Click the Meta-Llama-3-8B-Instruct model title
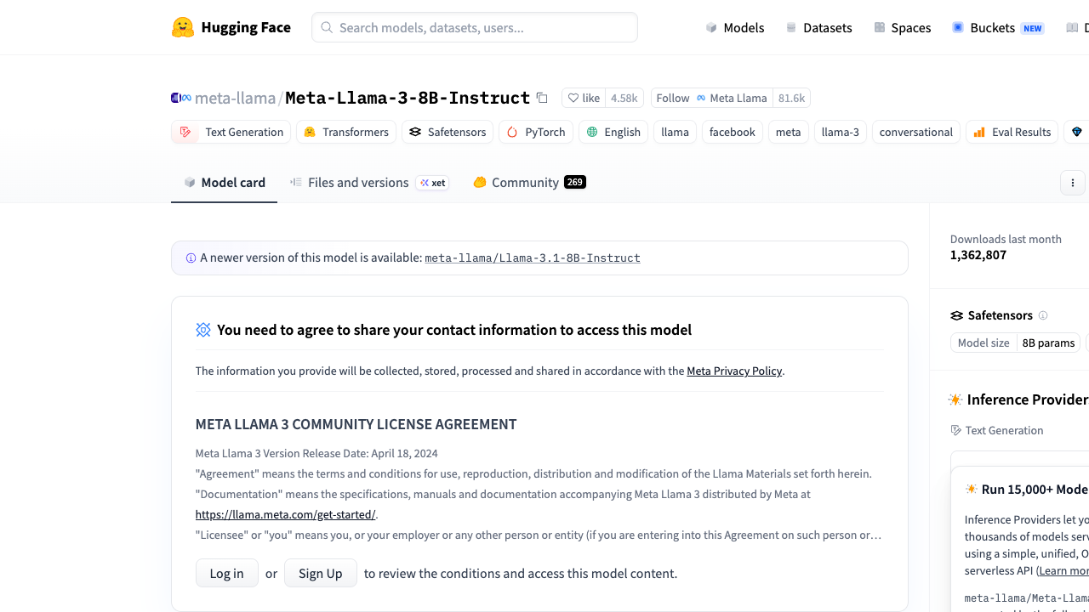 (408, 98)
